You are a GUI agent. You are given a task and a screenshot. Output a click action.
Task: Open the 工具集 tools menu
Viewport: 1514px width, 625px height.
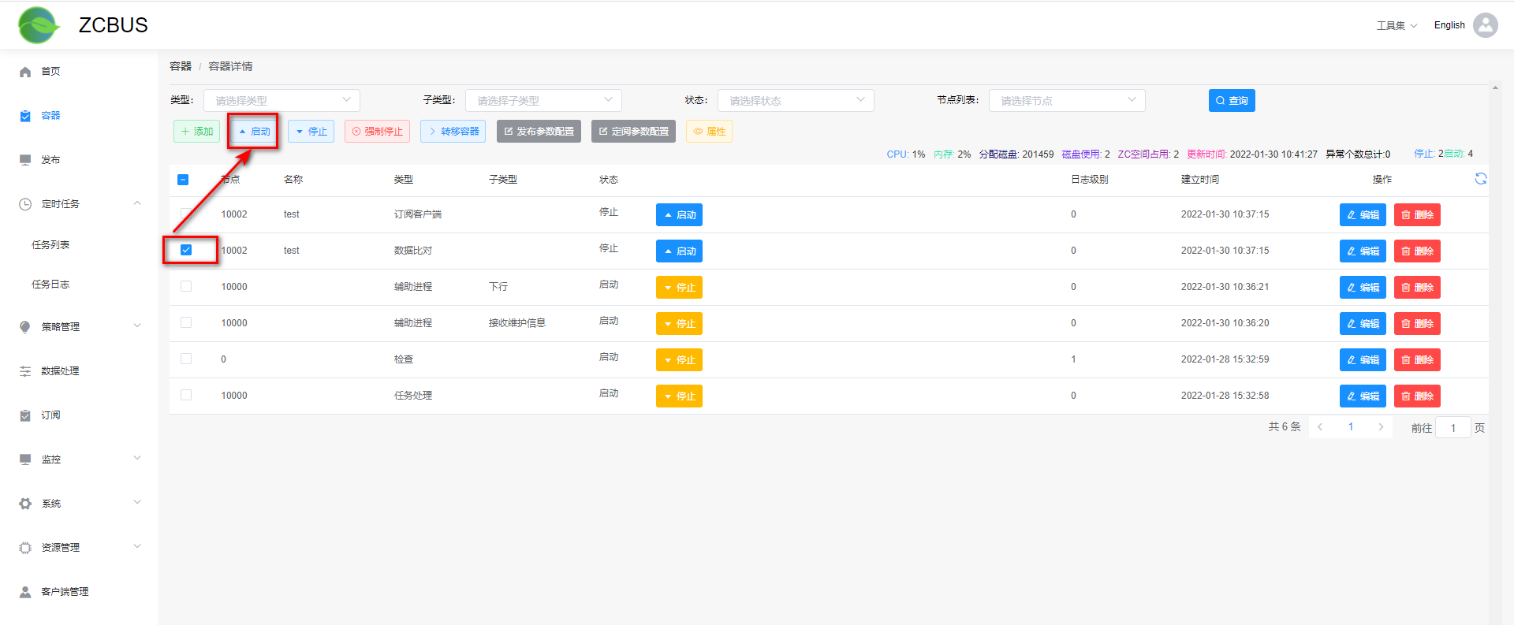[1396, 26]
